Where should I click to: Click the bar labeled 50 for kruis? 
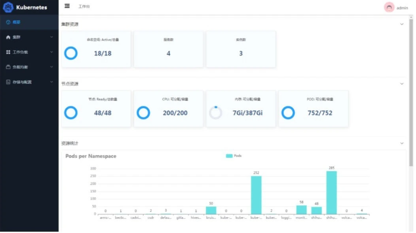pos(211,210)
